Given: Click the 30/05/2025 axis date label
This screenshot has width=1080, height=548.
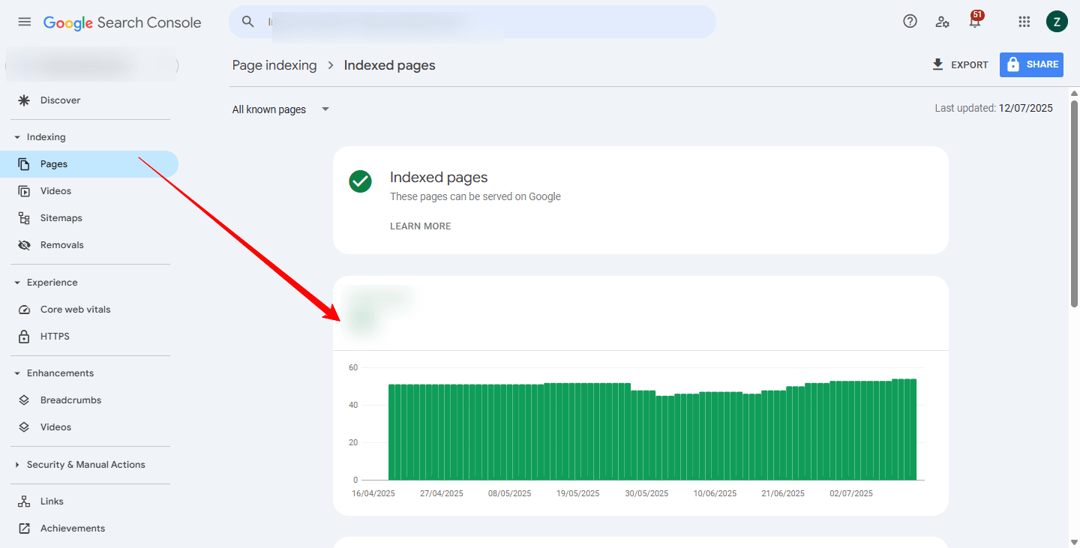Looking at the screenshot, I should point(646,493).
